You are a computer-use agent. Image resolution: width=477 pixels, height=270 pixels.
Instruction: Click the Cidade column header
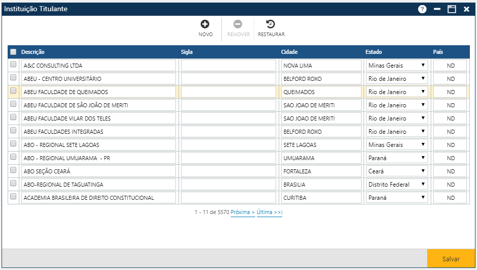pyautogui.click(x=289, y=52)
